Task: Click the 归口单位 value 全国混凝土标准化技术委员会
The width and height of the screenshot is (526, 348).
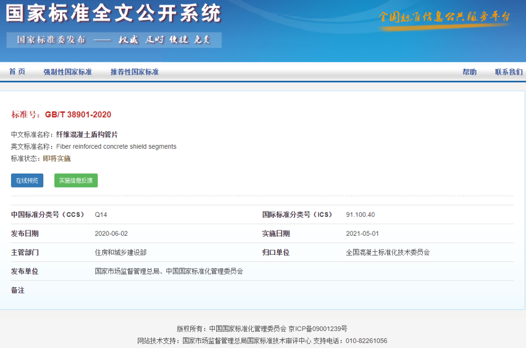Action: 388,252
